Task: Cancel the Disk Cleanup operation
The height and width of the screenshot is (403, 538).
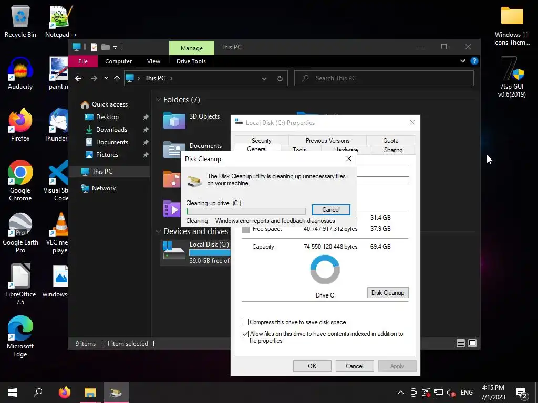Action: (331, 210)
